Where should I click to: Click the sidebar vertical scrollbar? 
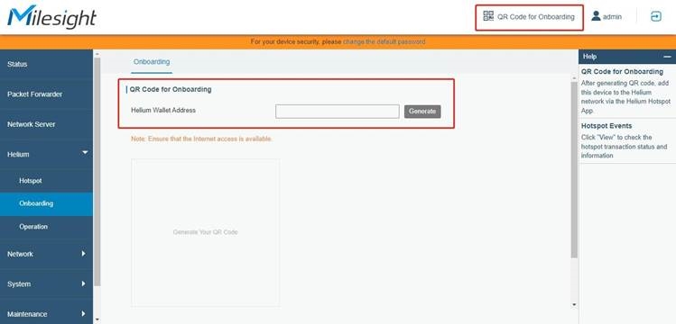pyautogui.click(x=97, y=172)
